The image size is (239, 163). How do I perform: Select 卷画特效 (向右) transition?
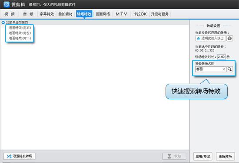(x=20, y=28)
